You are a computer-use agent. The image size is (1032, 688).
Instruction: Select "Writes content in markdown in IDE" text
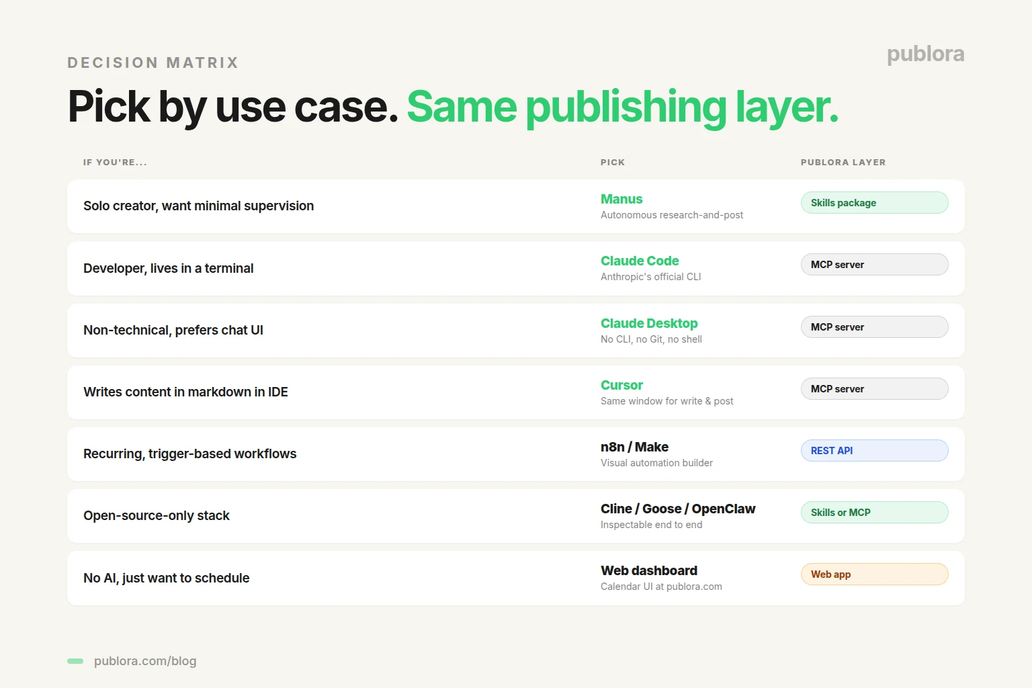pyautogui.click(x=185, y=392)
